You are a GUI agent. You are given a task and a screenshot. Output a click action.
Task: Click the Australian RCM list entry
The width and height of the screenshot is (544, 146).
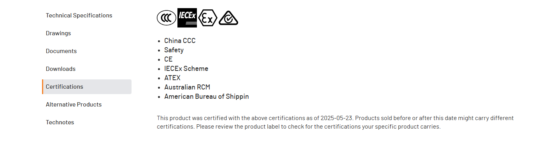187,87
